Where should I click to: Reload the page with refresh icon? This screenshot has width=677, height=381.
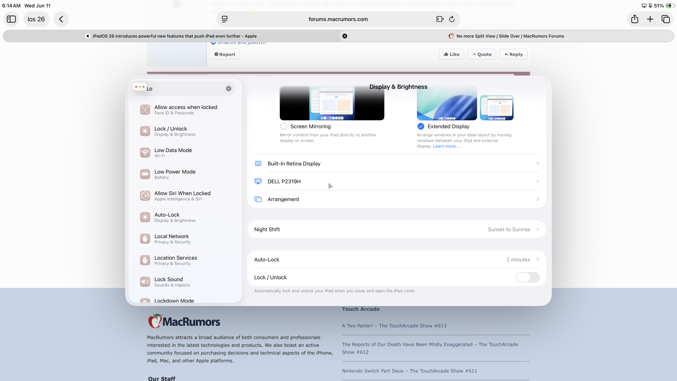pyautogui.click(x=452, y=19)
